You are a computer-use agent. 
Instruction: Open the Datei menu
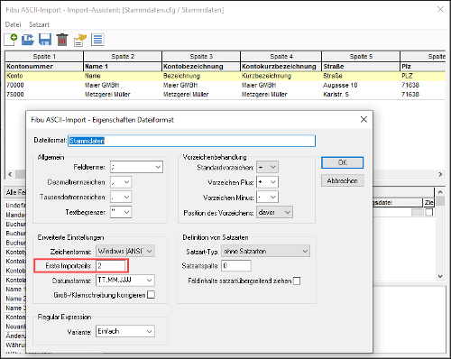[x=13, y=24]
